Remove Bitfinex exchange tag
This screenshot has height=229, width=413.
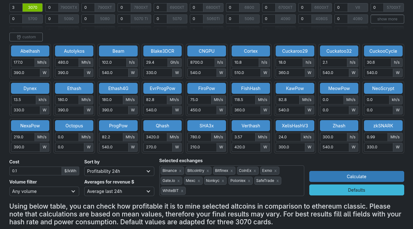click(232, 171)
